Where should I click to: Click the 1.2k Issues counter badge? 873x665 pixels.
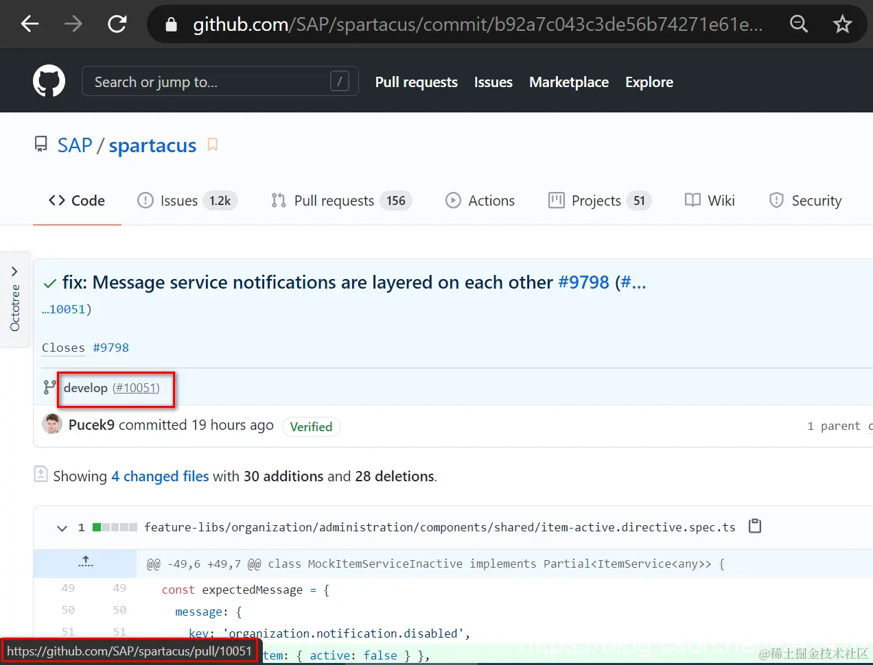tap(220, 201)
